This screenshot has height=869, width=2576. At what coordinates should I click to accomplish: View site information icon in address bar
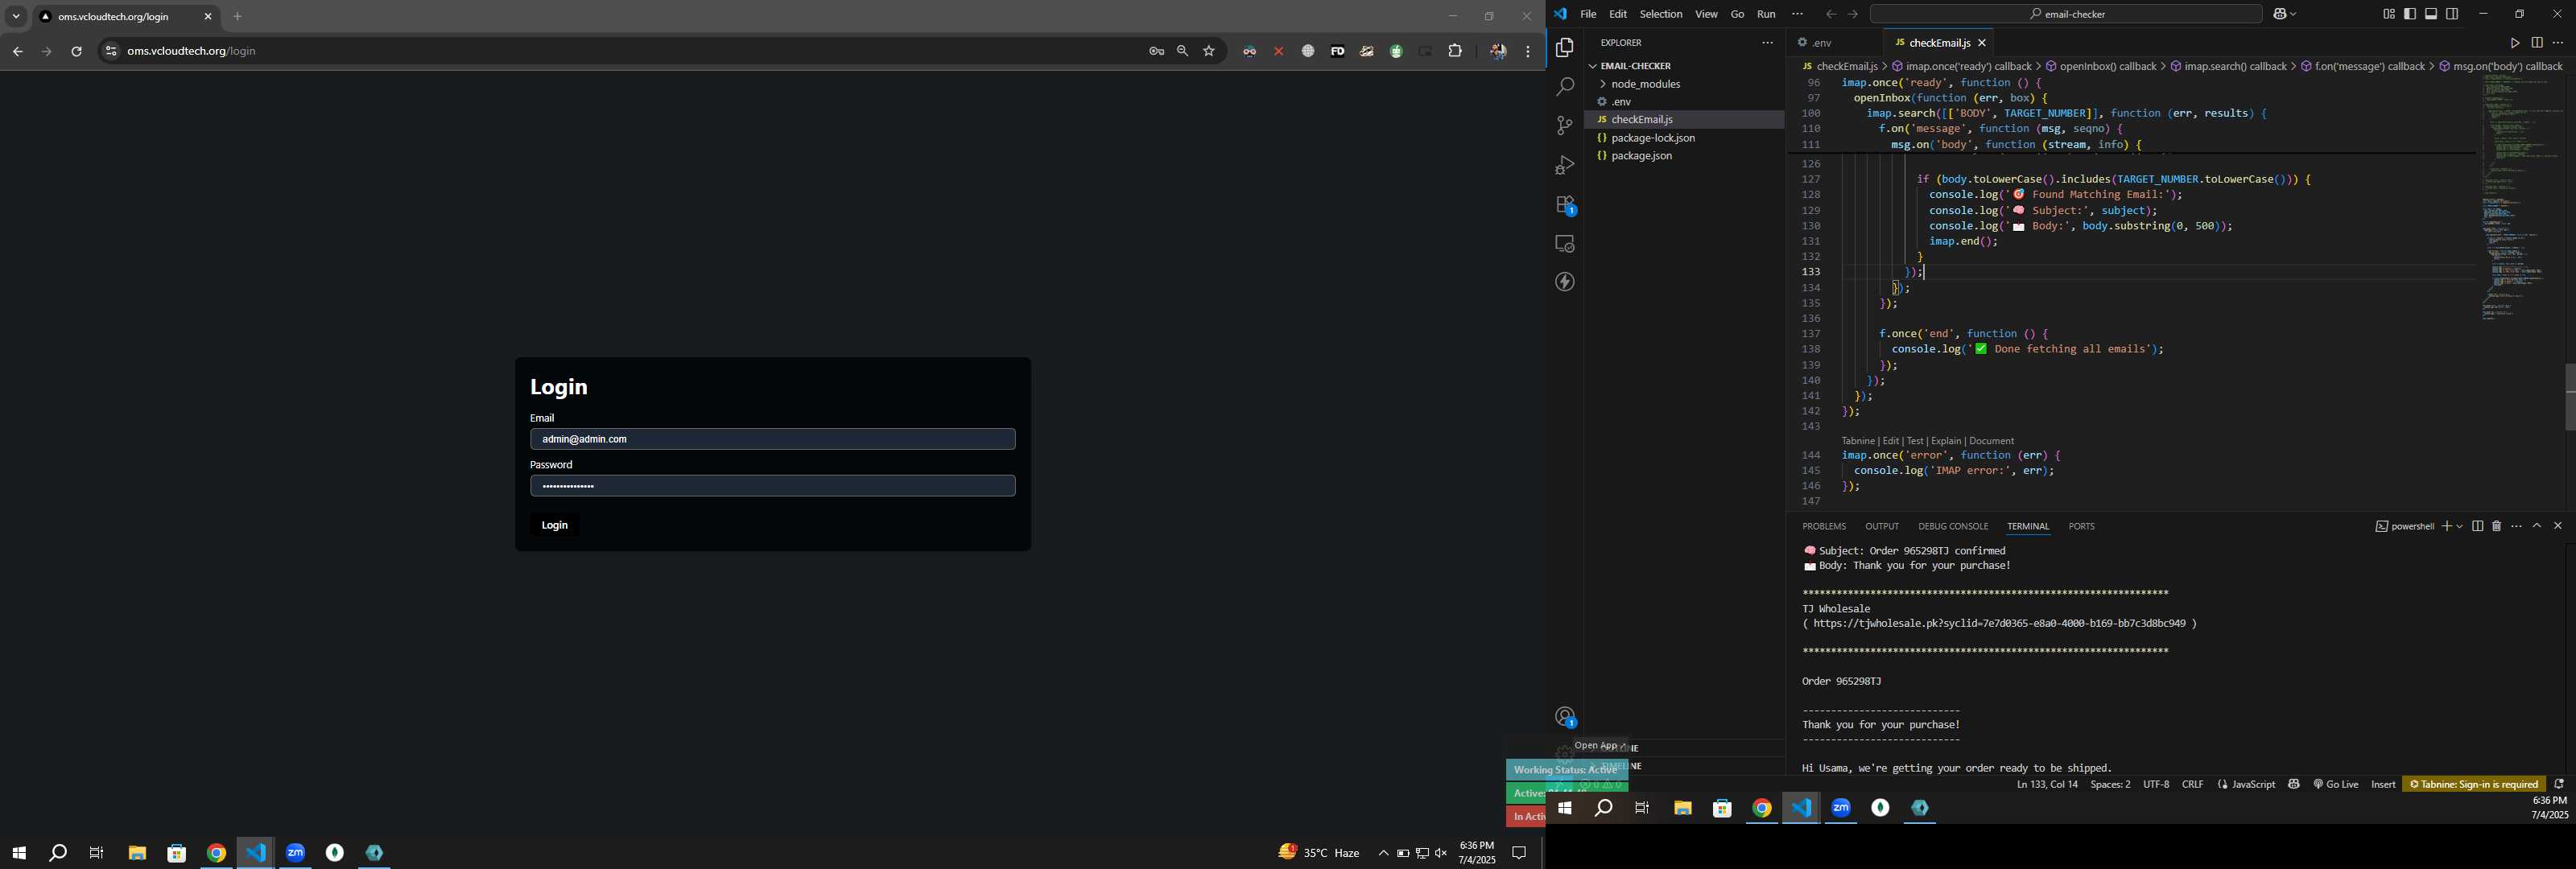point(111,51)
